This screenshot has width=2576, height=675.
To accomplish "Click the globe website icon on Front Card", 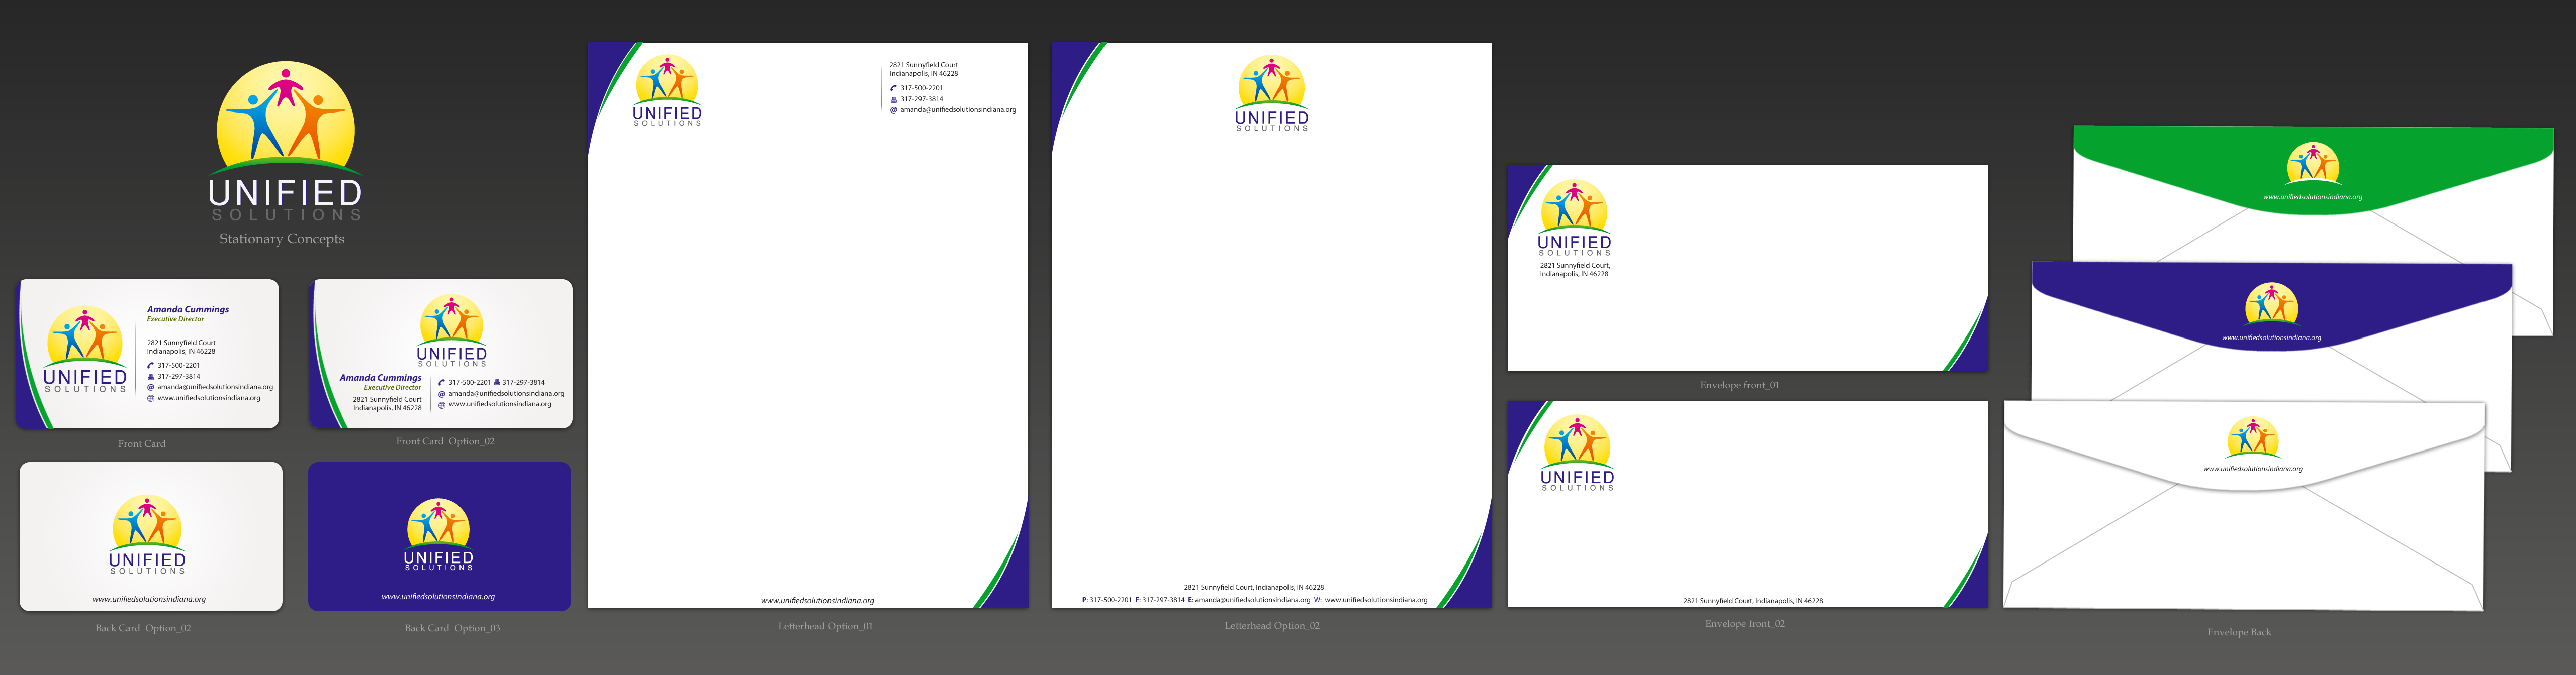I will (151, 398).
